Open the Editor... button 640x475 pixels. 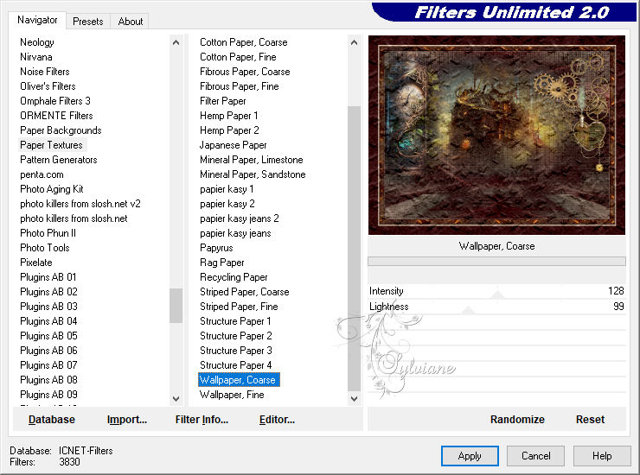coord(277,420)
